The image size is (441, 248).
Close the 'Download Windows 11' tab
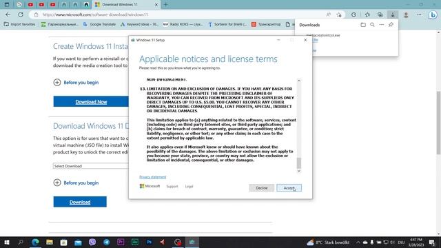156,5
